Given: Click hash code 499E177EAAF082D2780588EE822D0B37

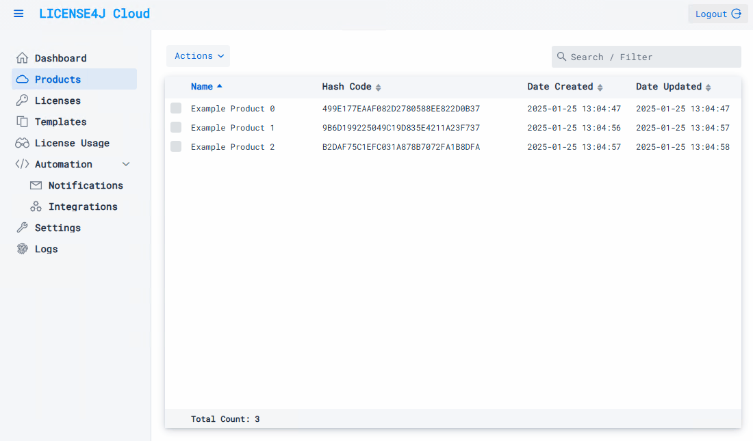Looking at the screenshot, I should click(x=401, y=109).
